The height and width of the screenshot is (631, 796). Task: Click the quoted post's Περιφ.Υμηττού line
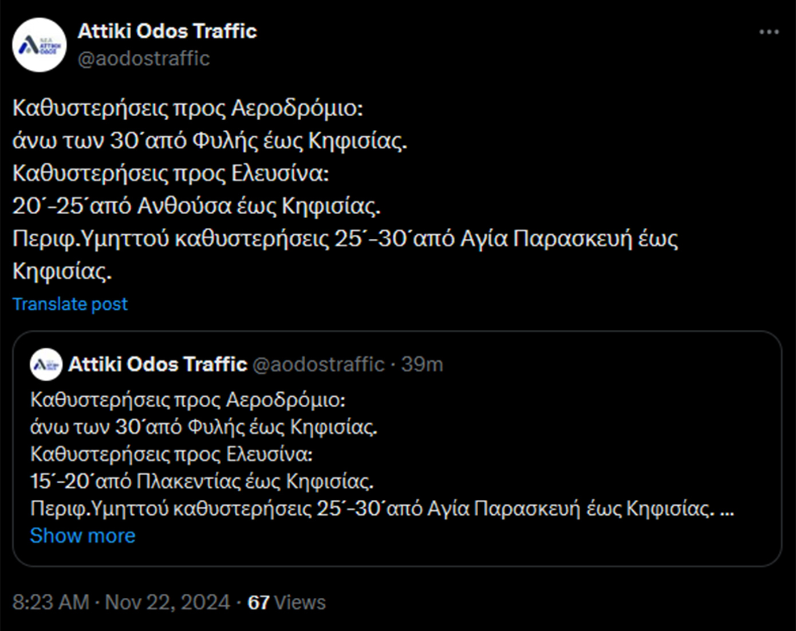pyautogui.click(x=372, y=508)
